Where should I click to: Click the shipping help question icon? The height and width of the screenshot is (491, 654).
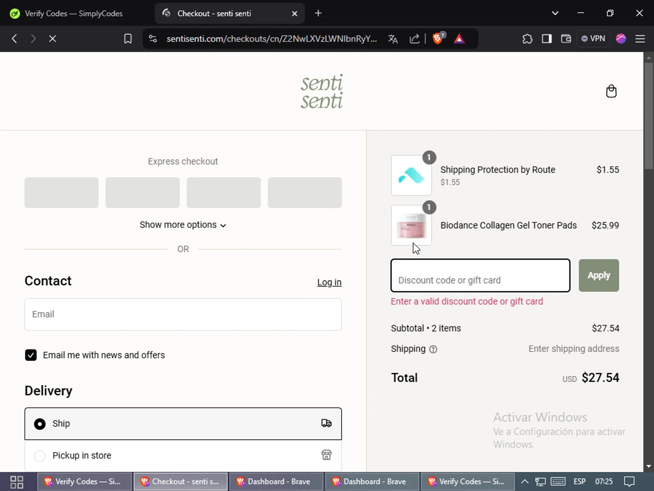coord(433,349)
